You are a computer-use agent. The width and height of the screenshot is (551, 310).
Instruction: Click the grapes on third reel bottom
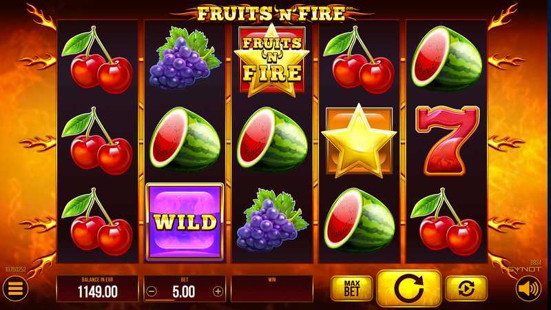coord(272,220)
